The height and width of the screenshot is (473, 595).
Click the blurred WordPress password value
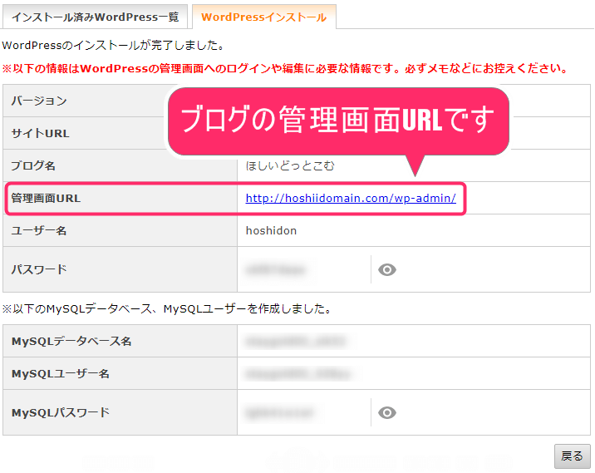(x=275, y=270)
